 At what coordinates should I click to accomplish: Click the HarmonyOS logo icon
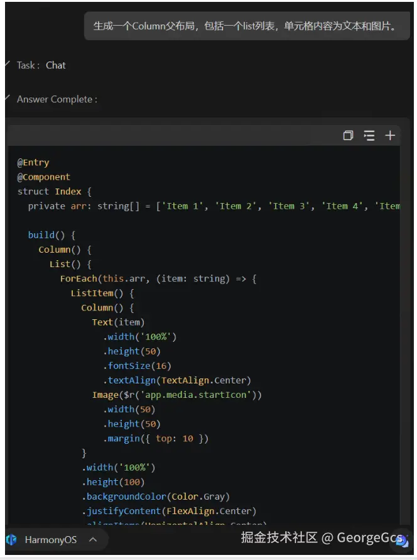(12, 539)
